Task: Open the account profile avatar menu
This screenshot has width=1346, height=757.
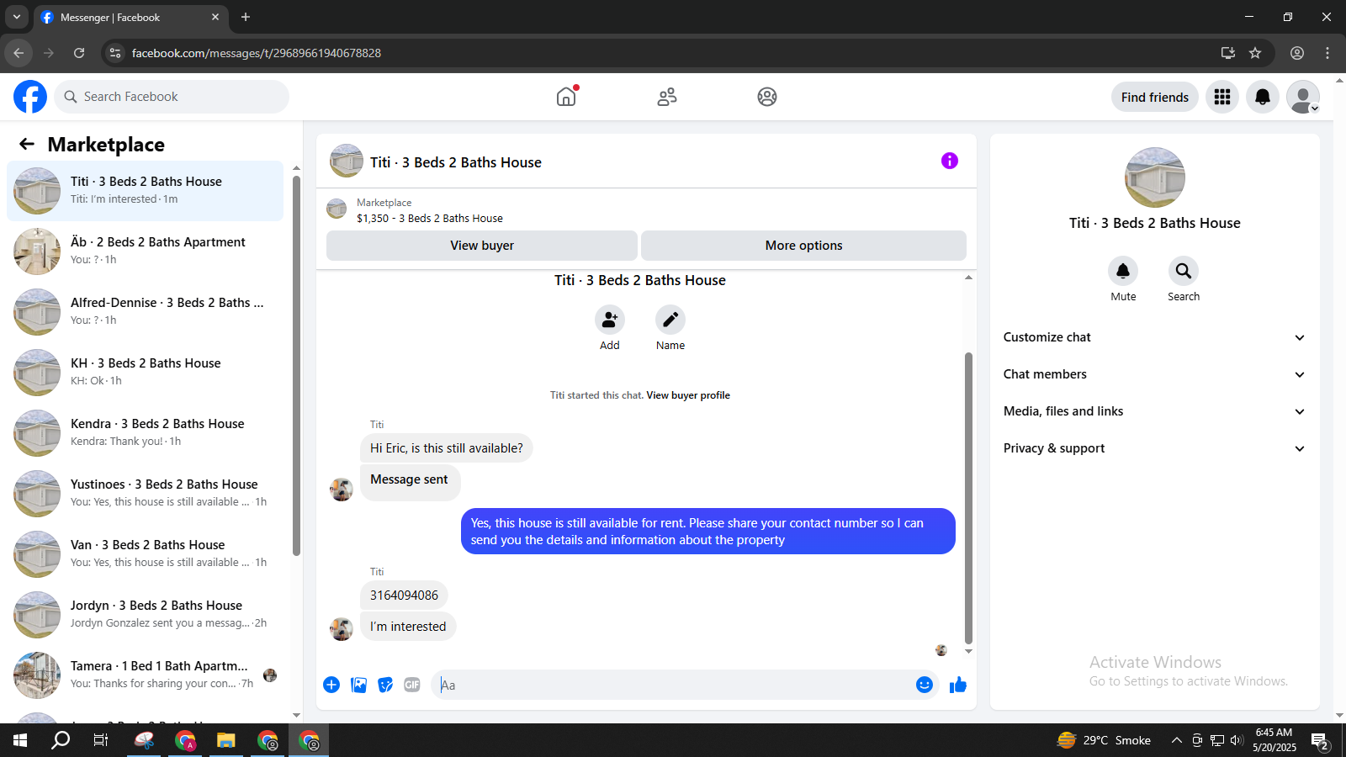Action: click(1303, 97)
